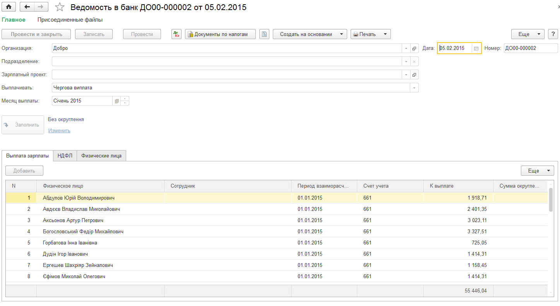Focus the Номер input field
Viewport: 560px width, 306px height.
click(x=531, y=48)
